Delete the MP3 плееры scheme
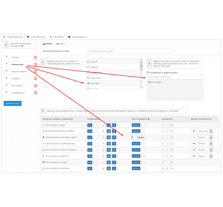The width and height of the screenshot is (223, 207). tap(36, 86)
